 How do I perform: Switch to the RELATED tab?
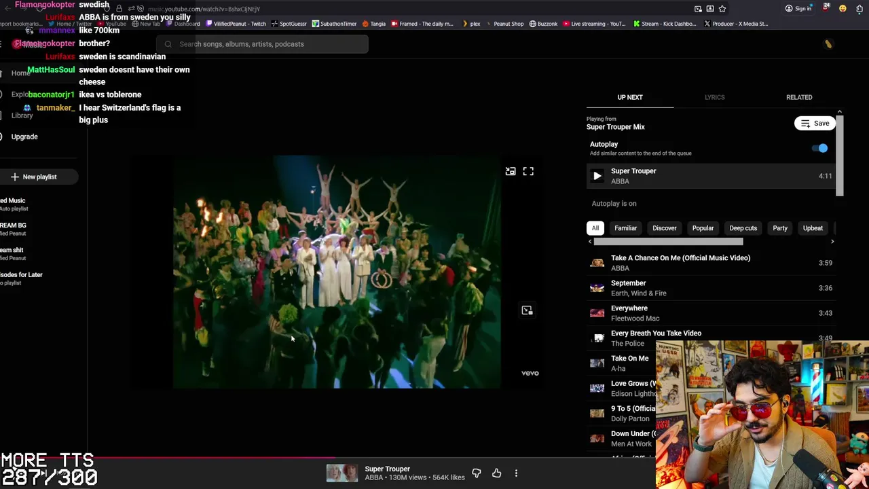coord(799,97)
